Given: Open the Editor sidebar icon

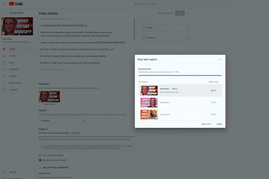Looking at the screenshot, I should [4, 63].
